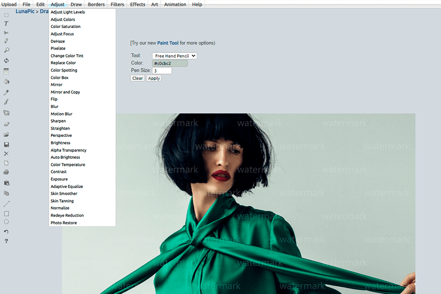
Task: Choose Color Saturation from Adjust menu
Action: pyautogui.click(x=65, y=27)
